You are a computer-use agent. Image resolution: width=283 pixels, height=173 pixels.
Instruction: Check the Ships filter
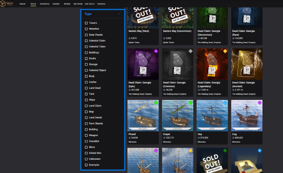point(86,100)
